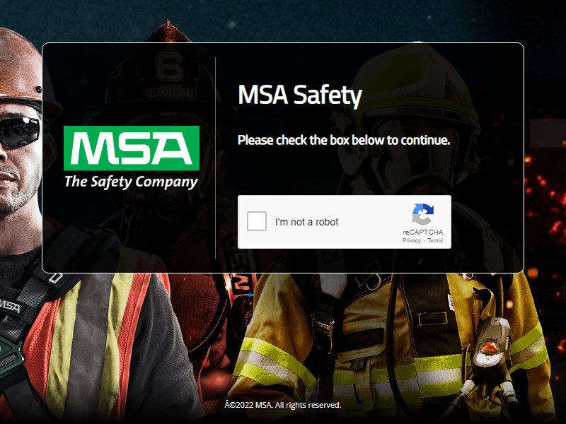Open the reCAPTCHA Terms link
This screenshot has width=566, height=424.
[x=435, y=240]
